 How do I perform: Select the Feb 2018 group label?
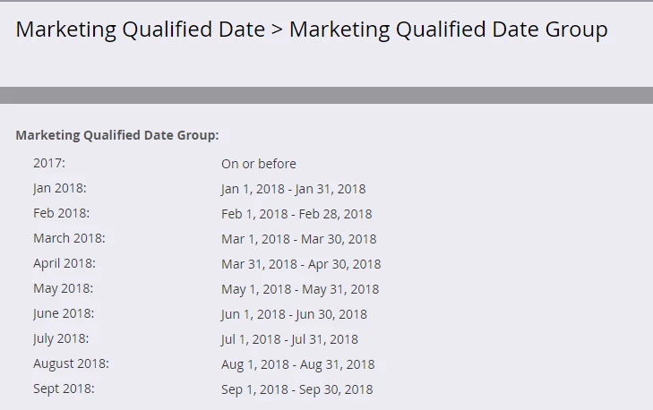[x=61, y=213]
